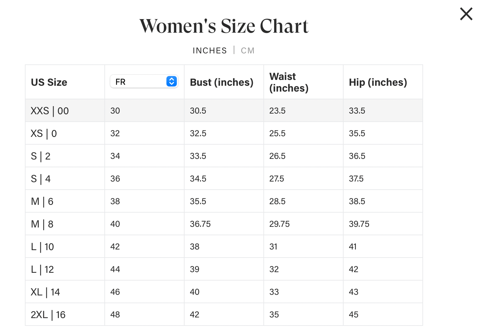Select INCHES unit option

tap(210, 51)
